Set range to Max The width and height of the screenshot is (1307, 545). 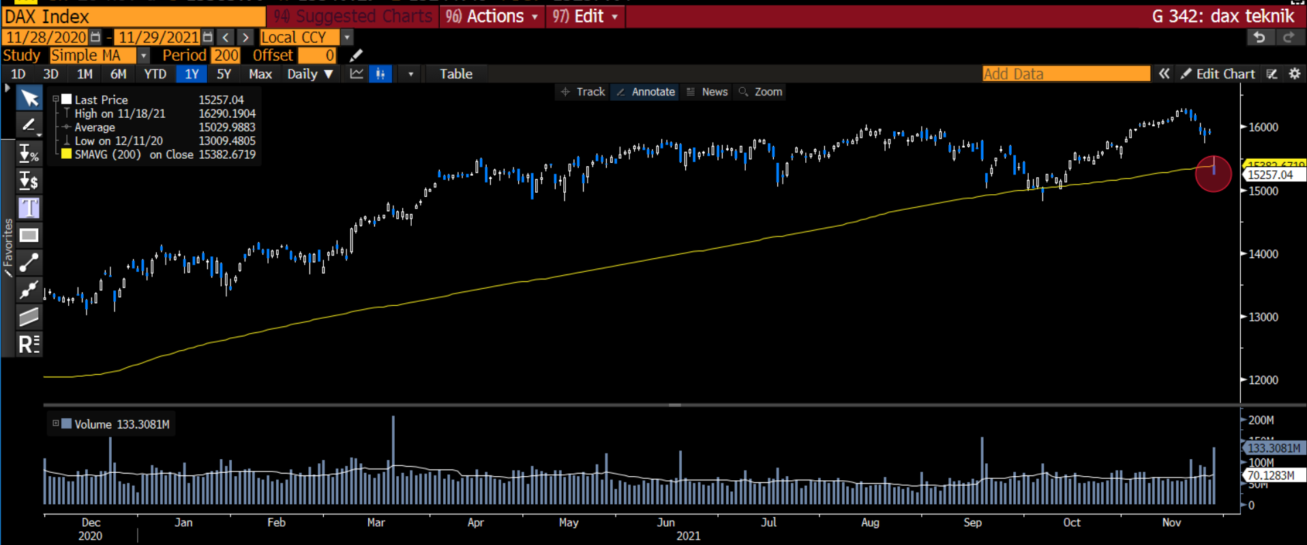click(x=260, y=74)
